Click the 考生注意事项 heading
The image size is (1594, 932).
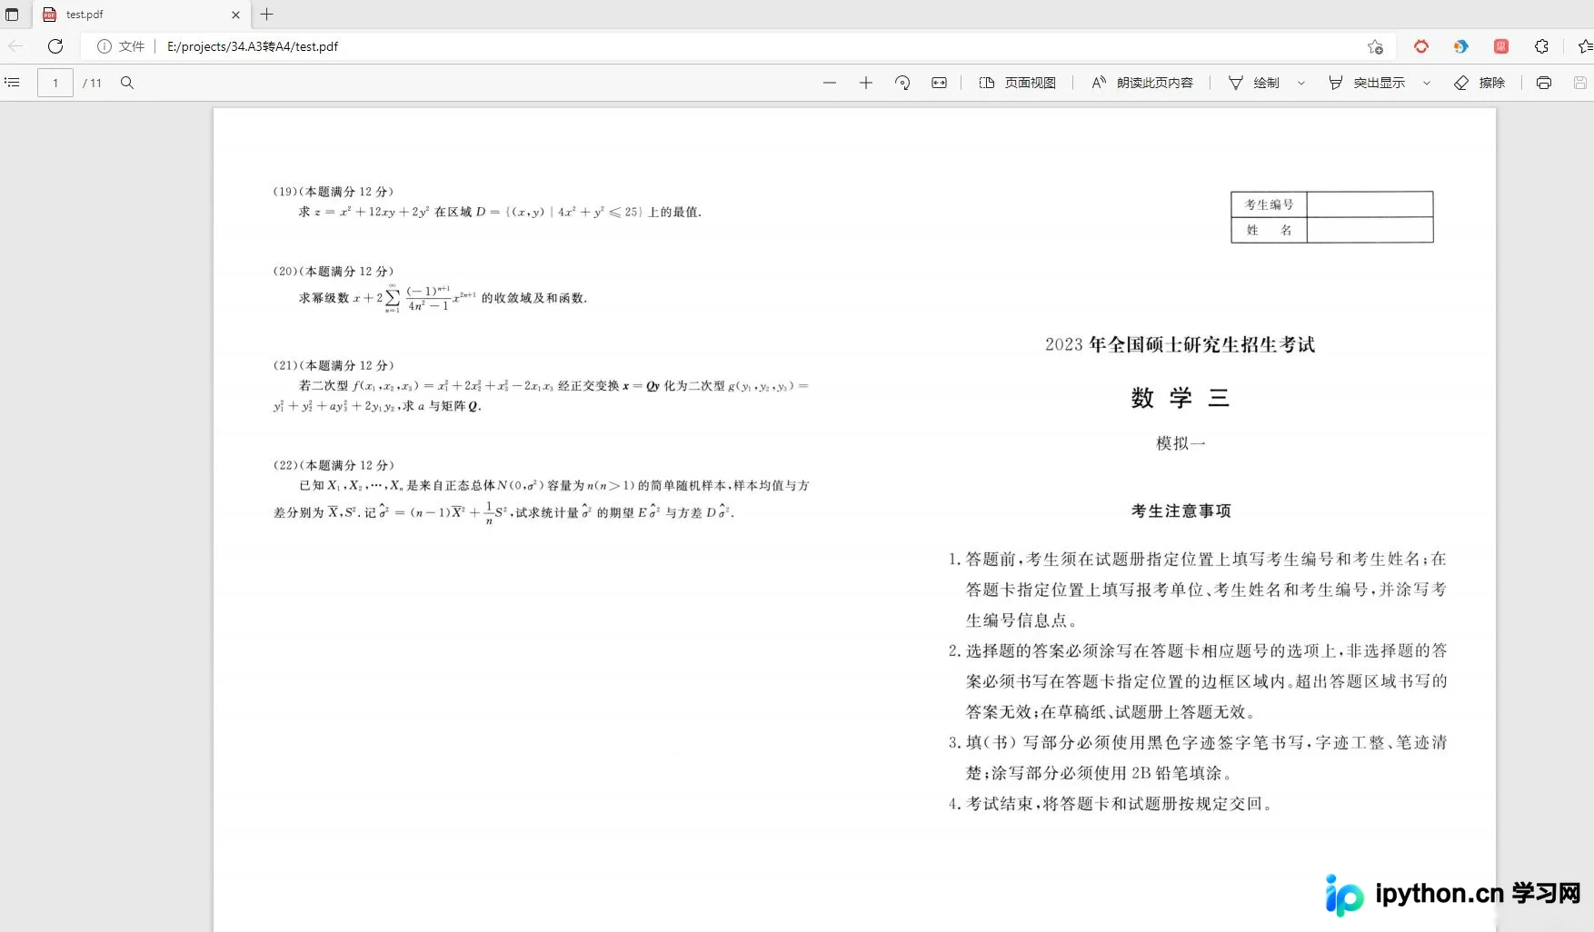click(1181, 511)
